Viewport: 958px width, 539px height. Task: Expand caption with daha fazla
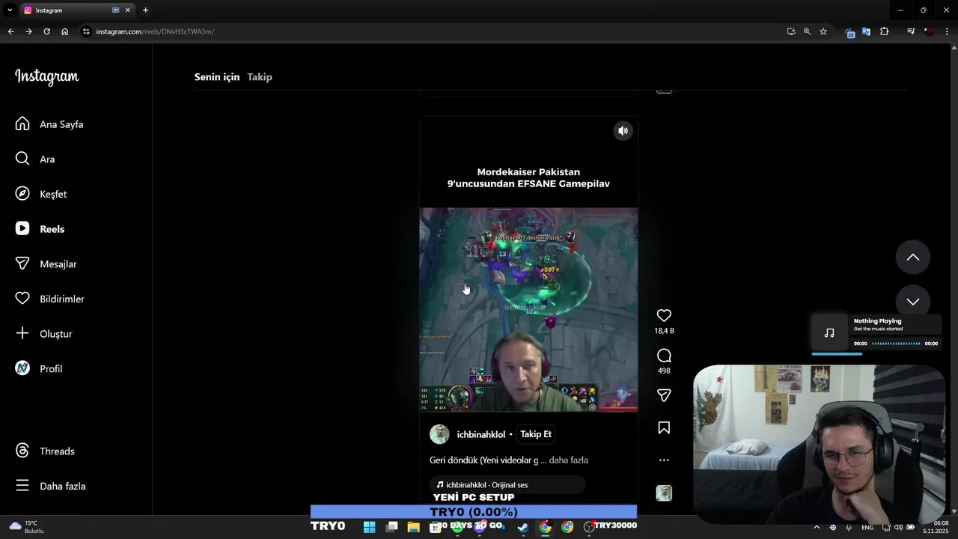pos(568,460)
